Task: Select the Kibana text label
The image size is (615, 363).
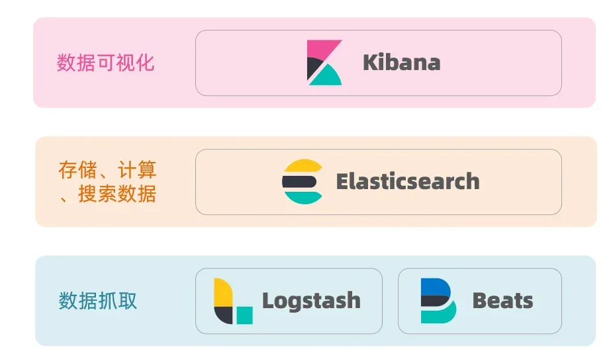Action: coord(401,63)
